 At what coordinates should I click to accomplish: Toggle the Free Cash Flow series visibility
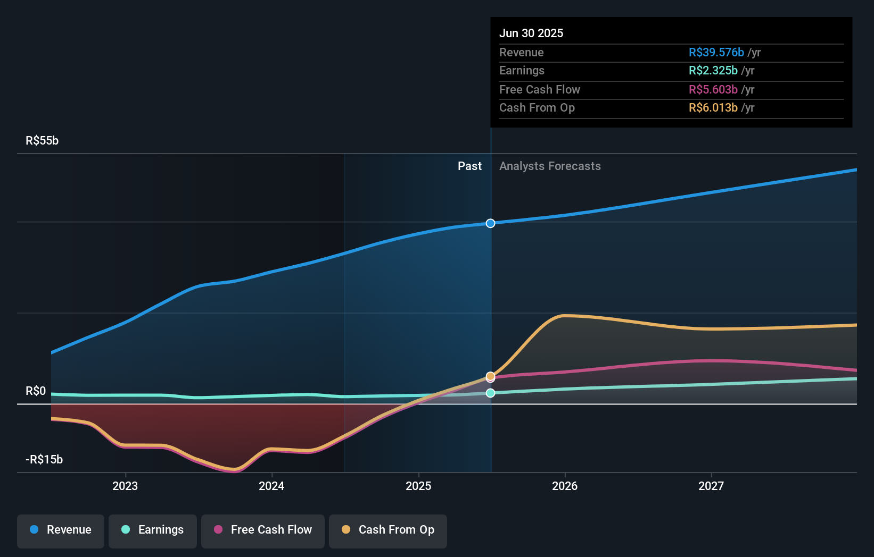pos(262,530)
